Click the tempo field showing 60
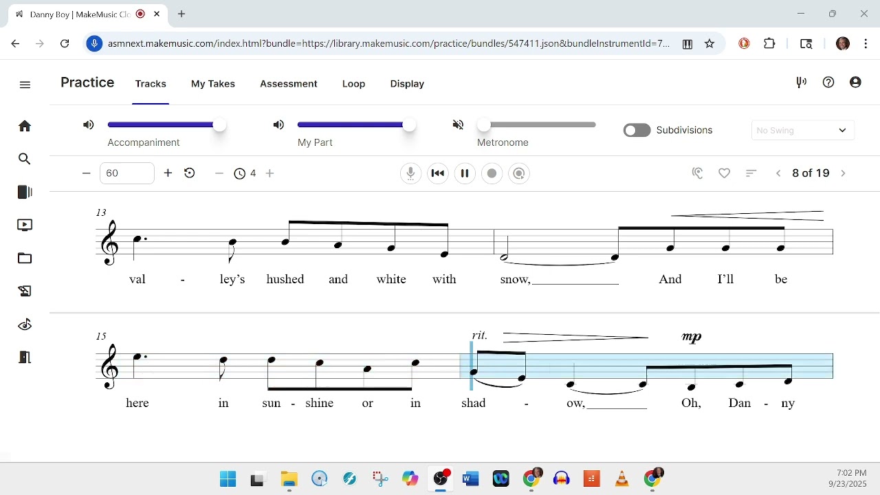 coord(127,173)
